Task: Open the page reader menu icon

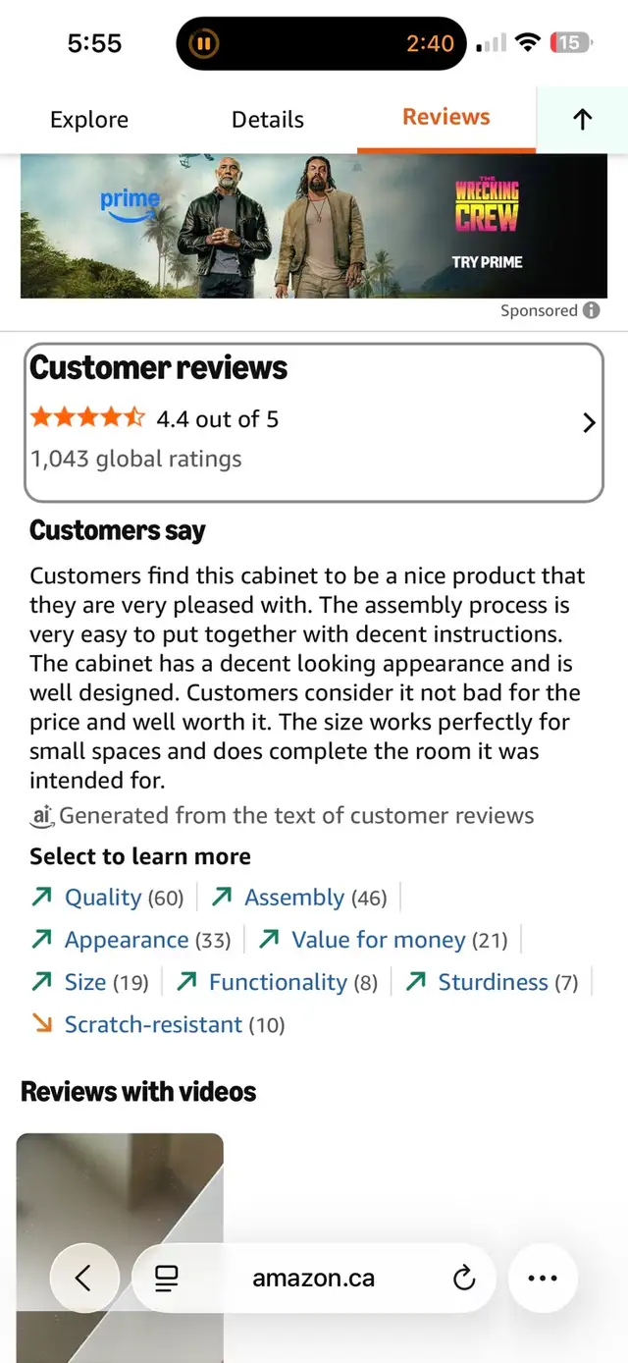Action: tap(167, 1278)
